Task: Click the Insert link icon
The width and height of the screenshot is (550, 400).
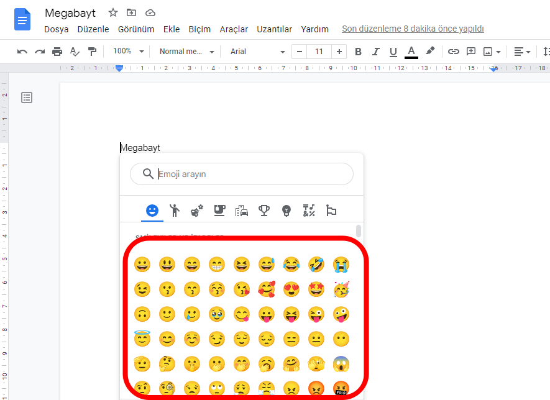Action: coord(454,52)
